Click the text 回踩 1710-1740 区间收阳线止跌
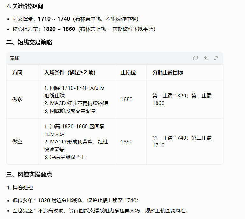 74,92
